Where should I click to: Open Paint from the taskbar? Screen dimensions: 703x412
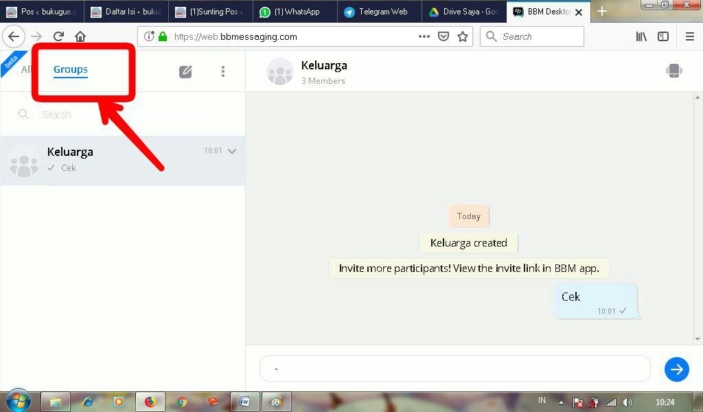(x=276, y=402)
